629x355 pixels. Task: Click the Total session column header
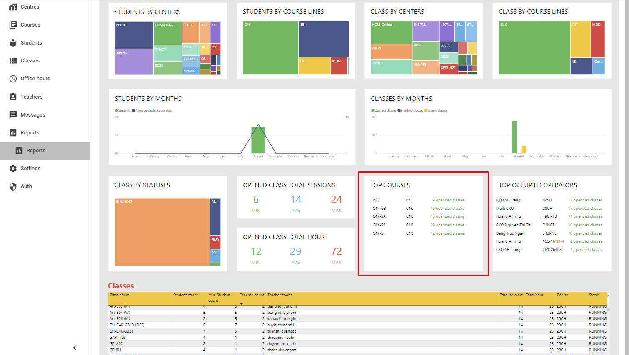click(511, 295)
